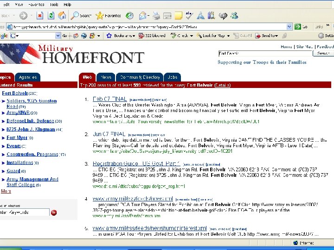Click the green Go arrow button
This screenshot has width=334, height=250.
(297, 26)
